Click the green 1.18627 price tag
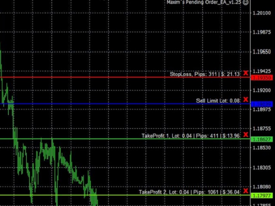The height and width of the screenshot is (206, 275). click(x=262, y=139)
